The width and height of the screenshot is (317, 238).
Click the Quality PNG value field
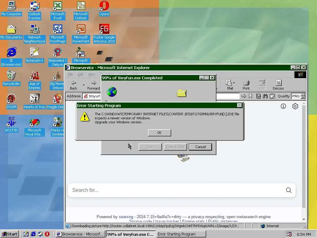coord(296,96)
